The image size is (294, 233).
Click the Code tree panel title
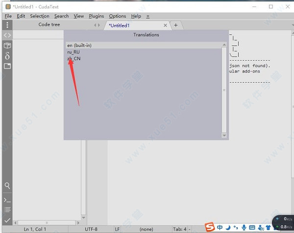click(49, 24)
